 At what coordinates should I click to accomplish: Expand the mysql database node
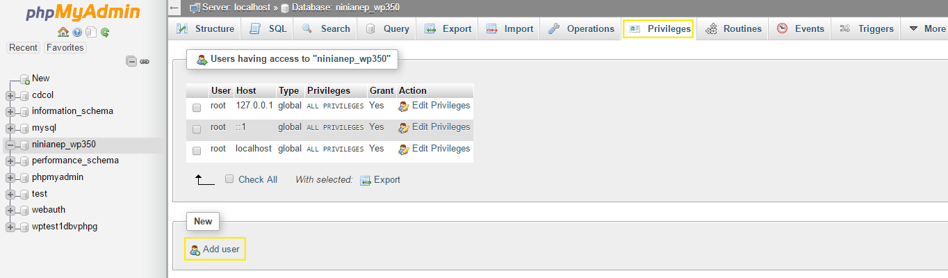10,128
